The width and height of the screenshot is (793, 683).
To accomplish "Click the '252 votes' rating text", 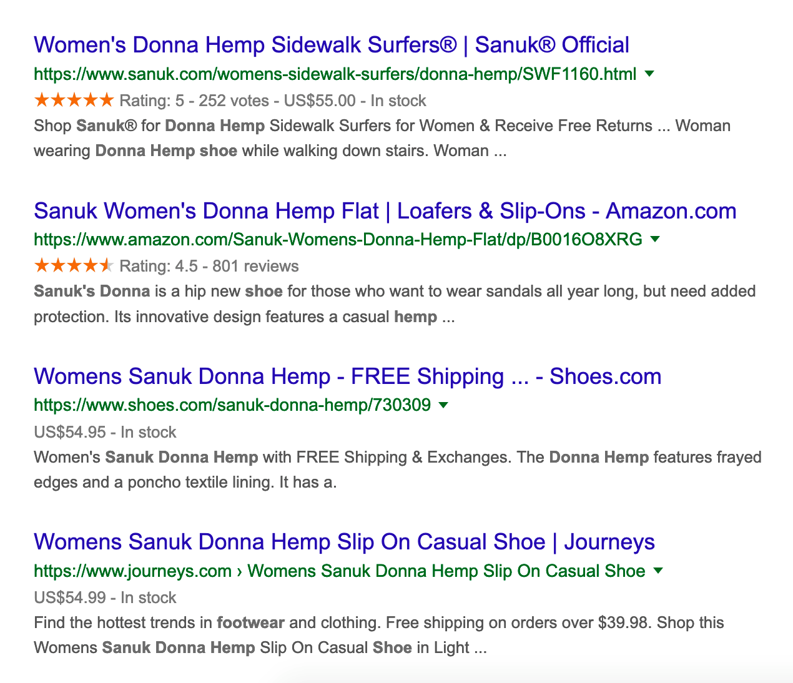I will tap(234, 101).
